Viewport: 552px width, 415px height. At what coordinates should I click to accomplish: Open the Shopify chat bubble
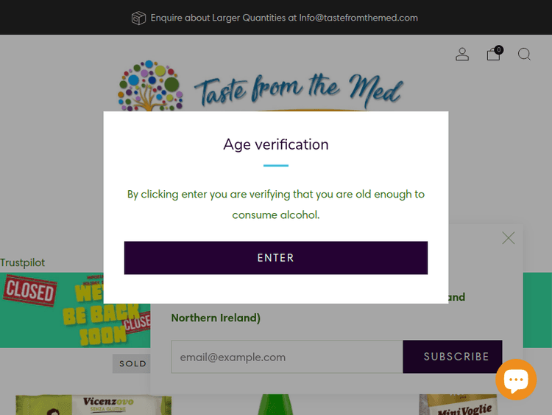point(516,380)
